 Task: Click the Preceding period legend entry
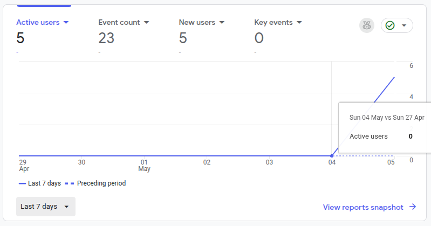tap(95, 183)
